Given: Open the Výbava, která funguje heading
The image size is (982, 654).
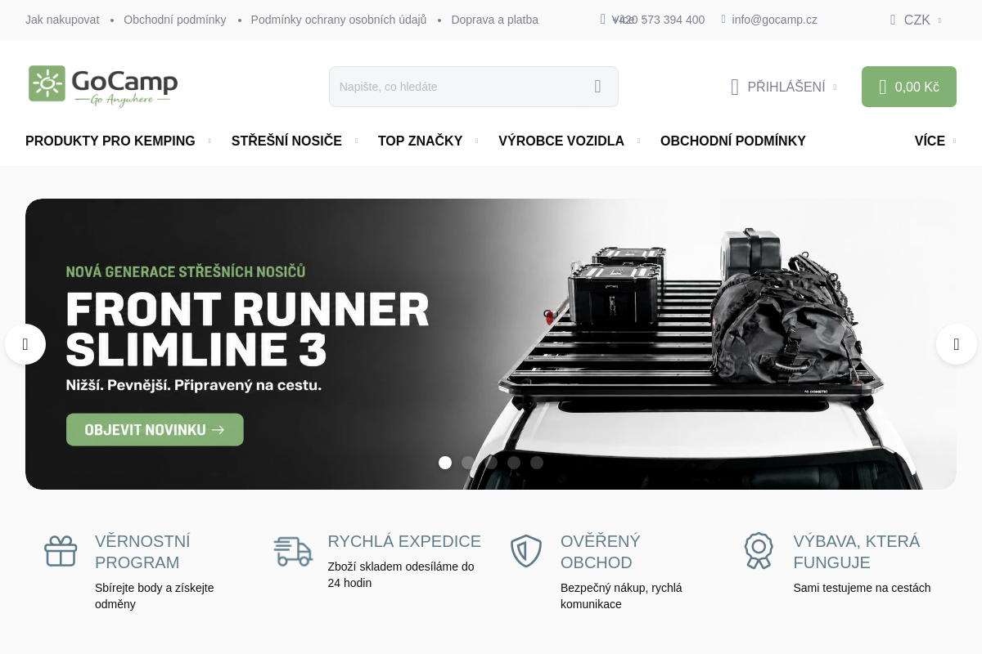Looking at the screenshot, I should point(857,552).
